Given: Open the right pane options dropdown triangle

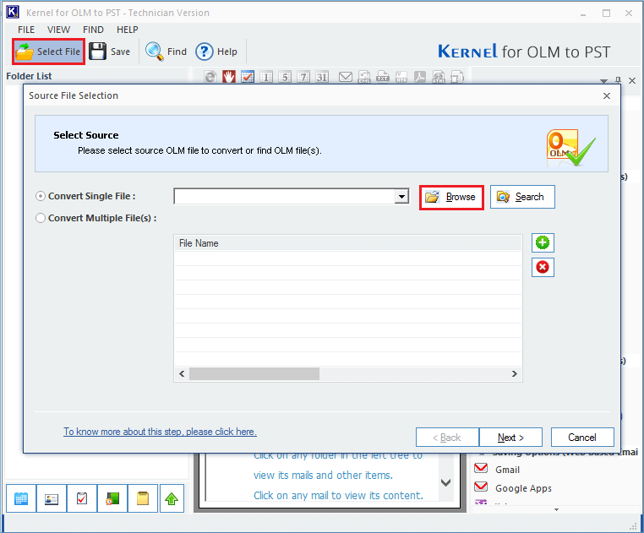Looking at the screenshot, I should click(x=603, y=81).
